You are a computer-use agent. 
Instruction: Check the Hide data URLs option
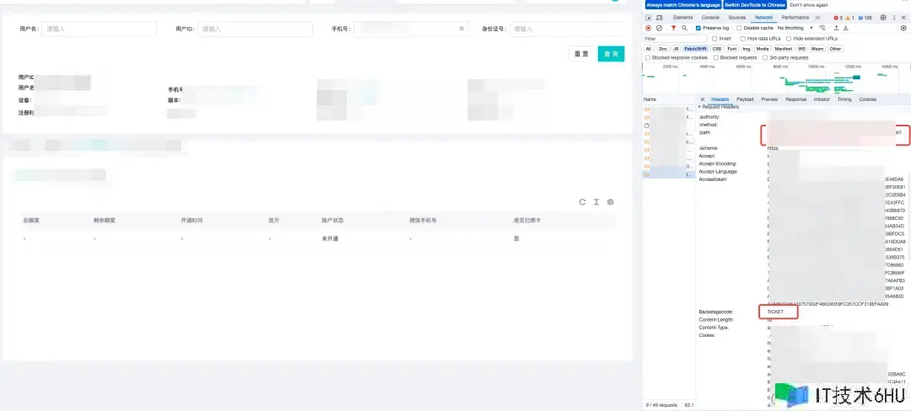(x=743, y=39)
